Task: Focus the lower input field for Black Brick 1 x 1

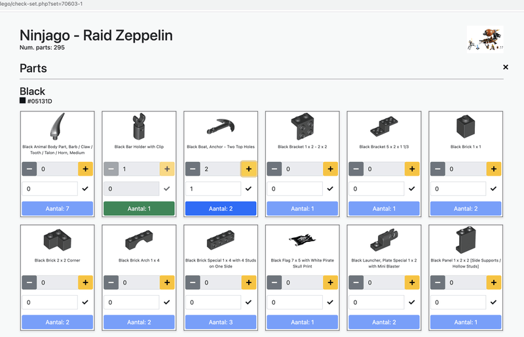Action: 460,189
